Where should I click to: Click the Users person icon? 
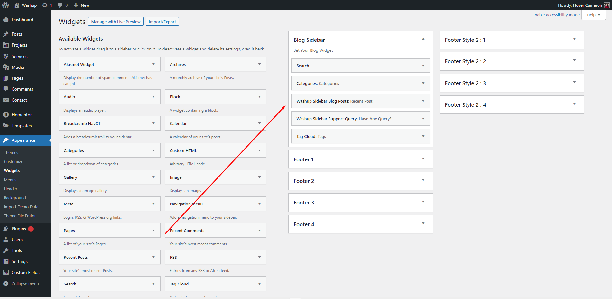click(6, 240)
